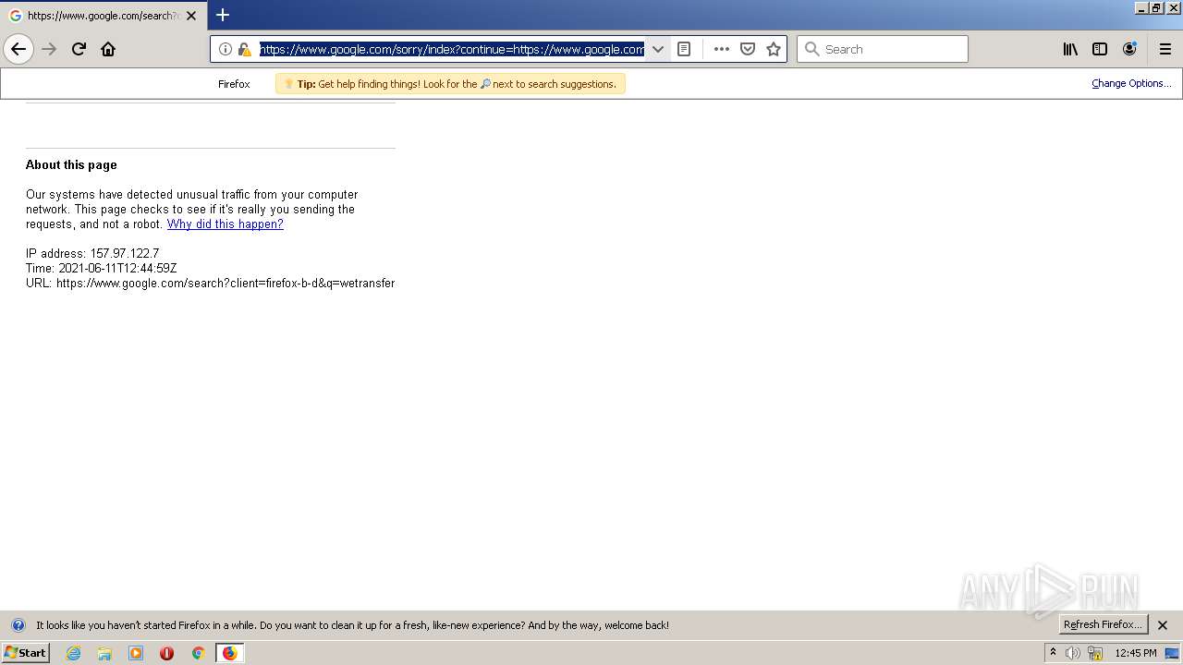The width and height of the screenshot is (1183, 665).
Task: Launch Opera from taskbar
Action: coord(167,653)
